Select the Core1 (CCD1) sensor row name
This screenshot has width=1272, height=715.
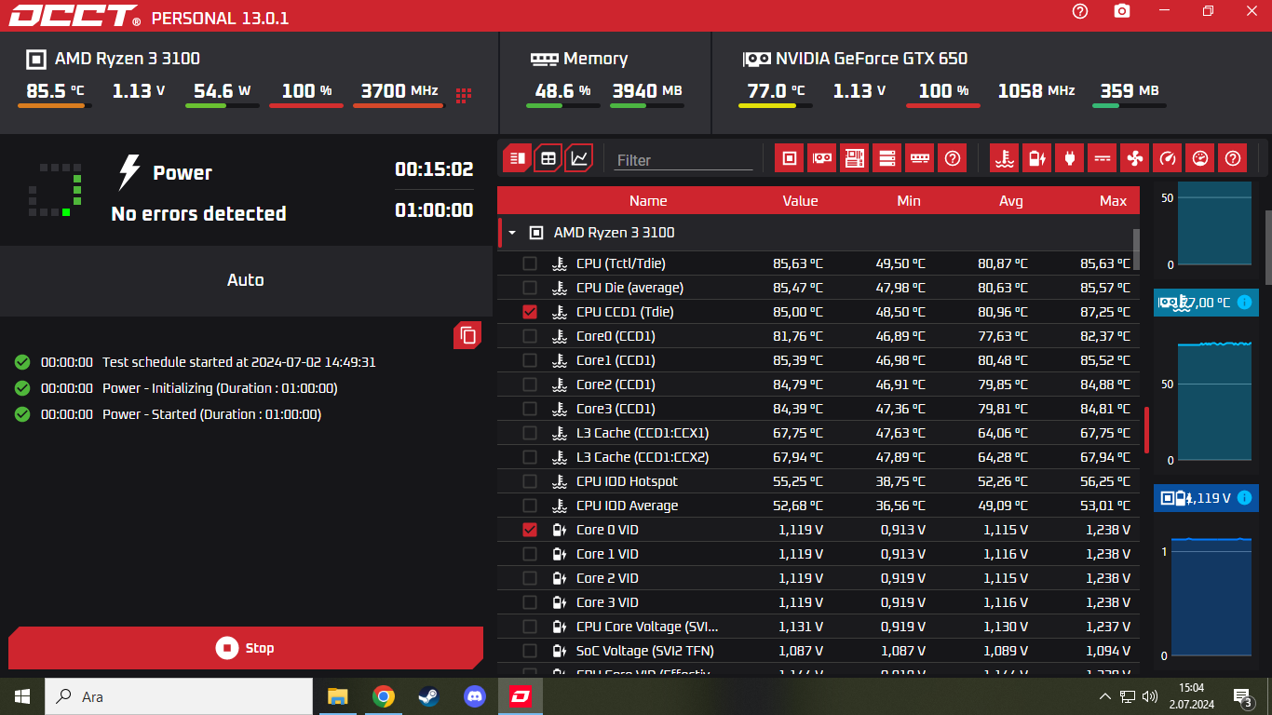click(x=616, y=360)
